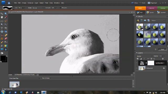Select the Smart Brush tool
Screen dimensions: 168x94
coord(6,42)
